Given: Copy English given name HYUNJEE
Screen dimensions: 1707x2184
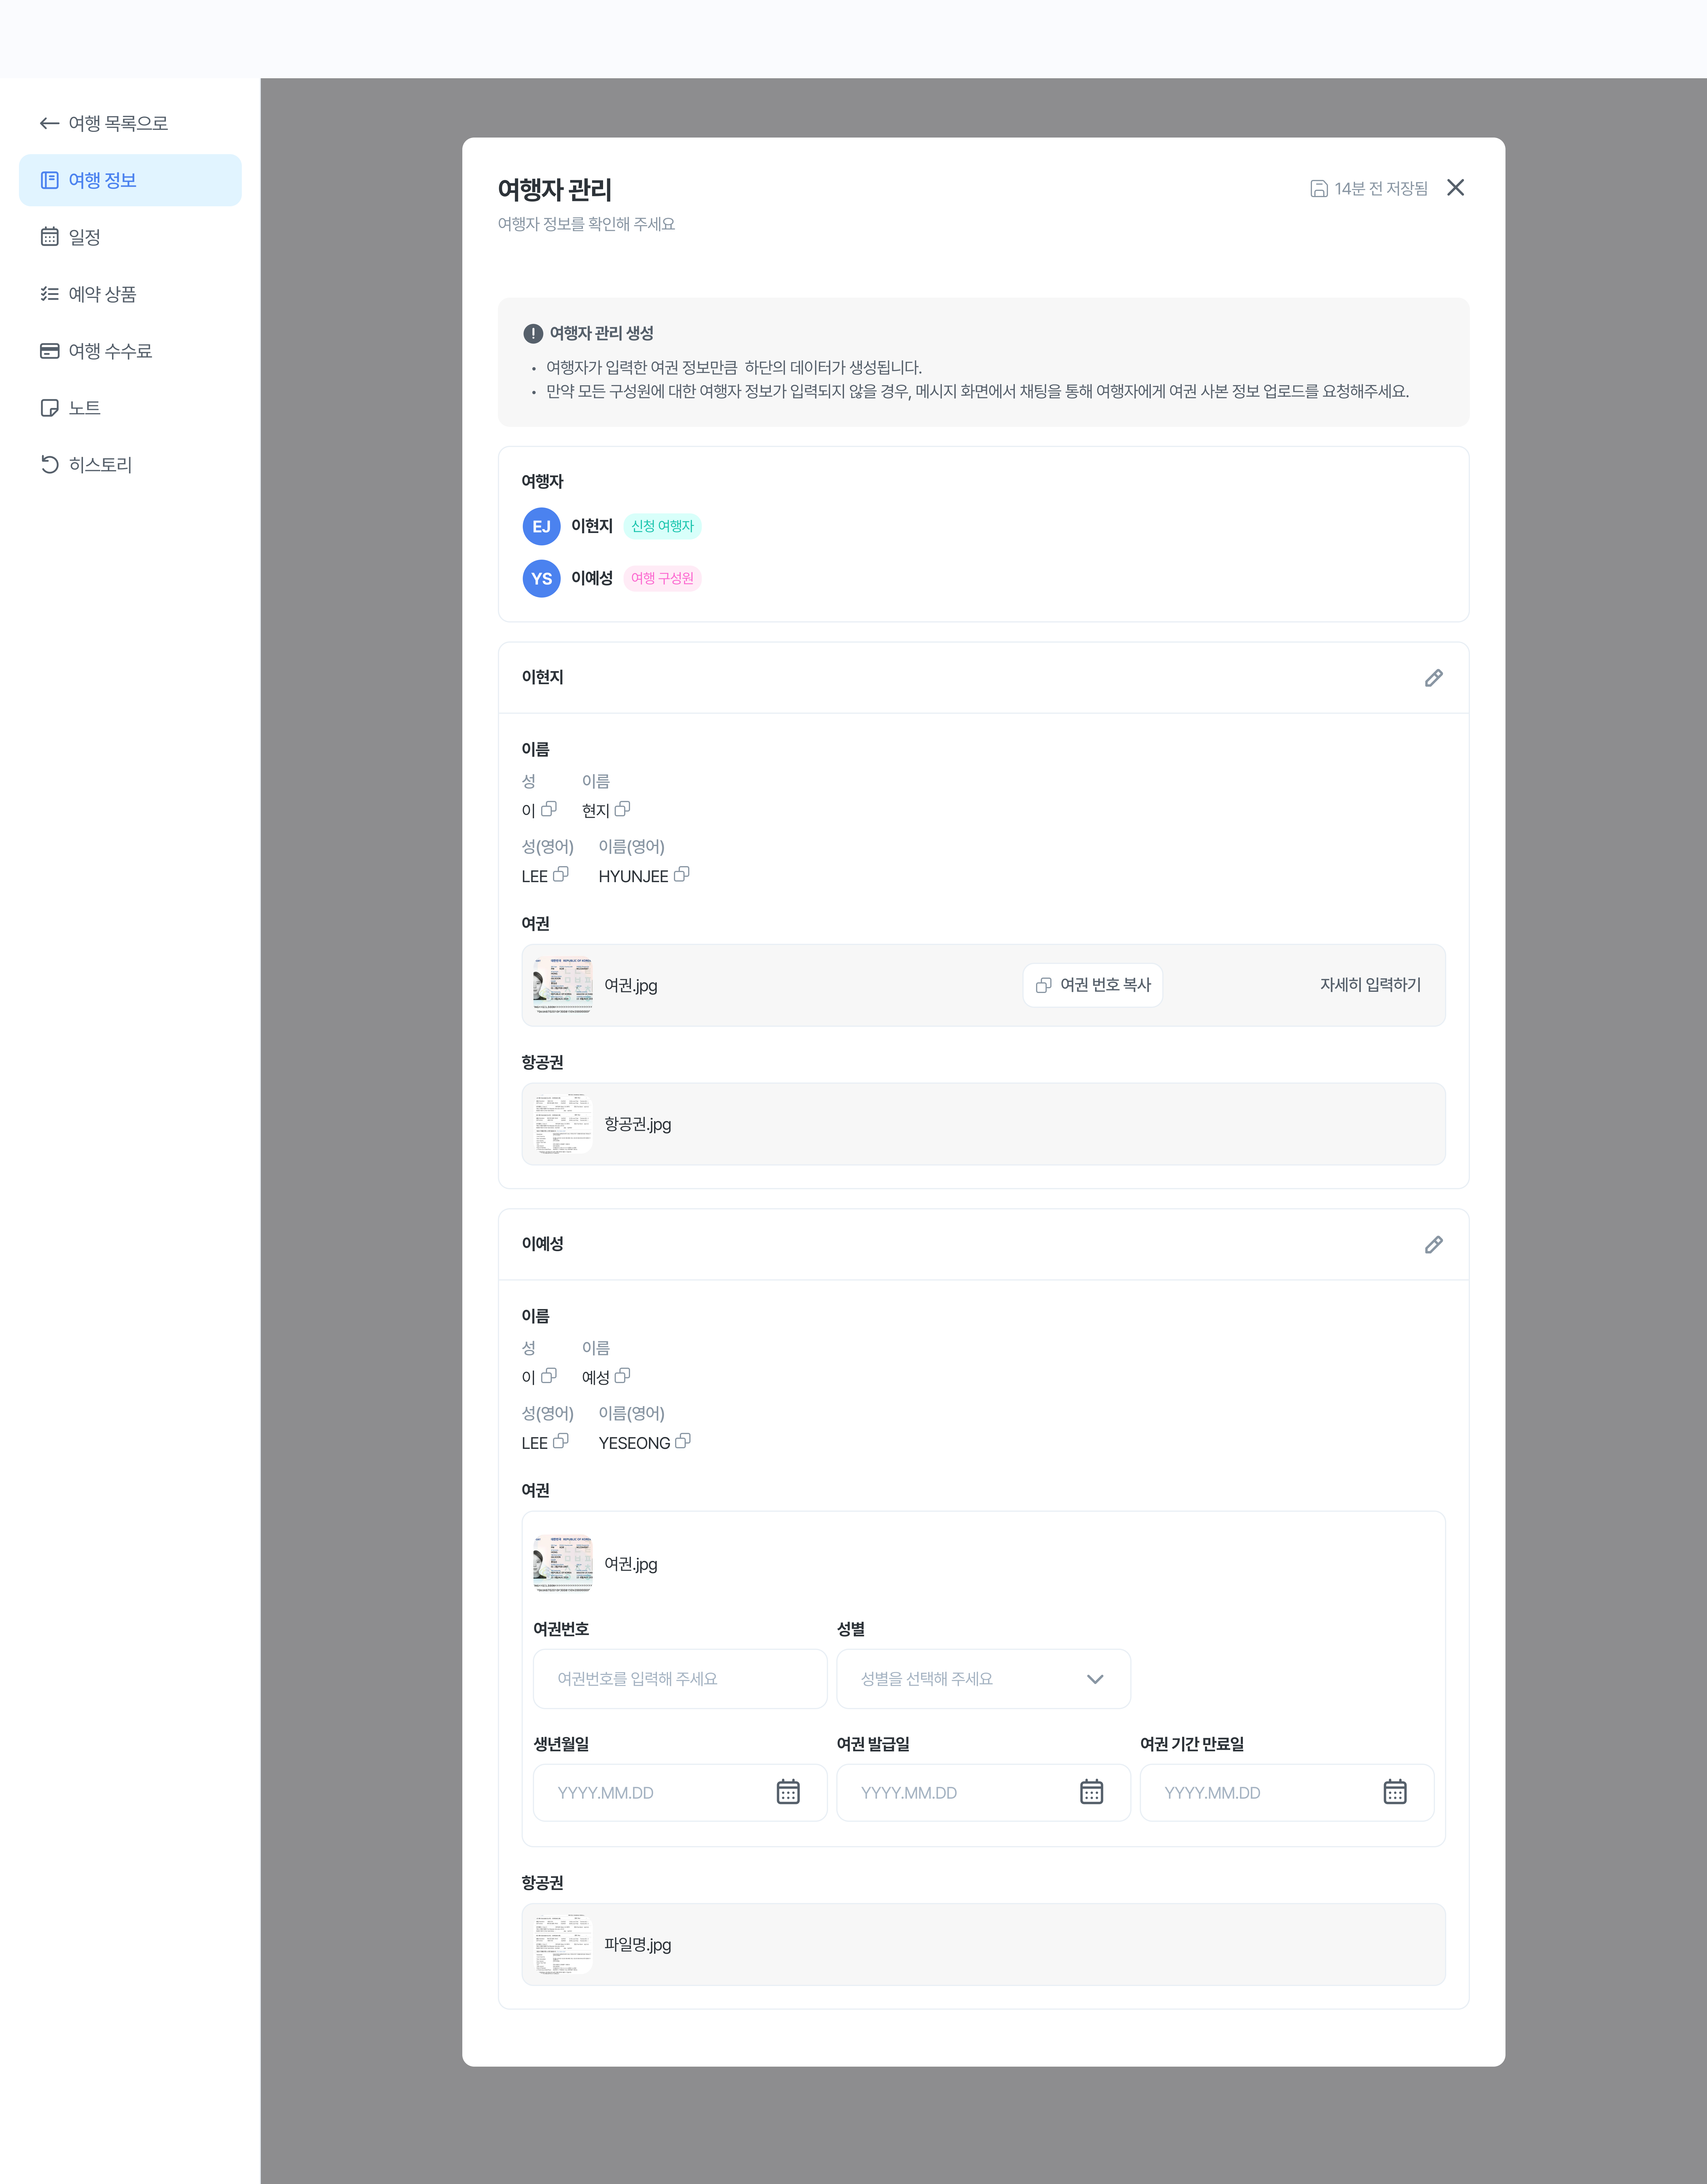Looking at the screenshot, I should pos(681,874).
